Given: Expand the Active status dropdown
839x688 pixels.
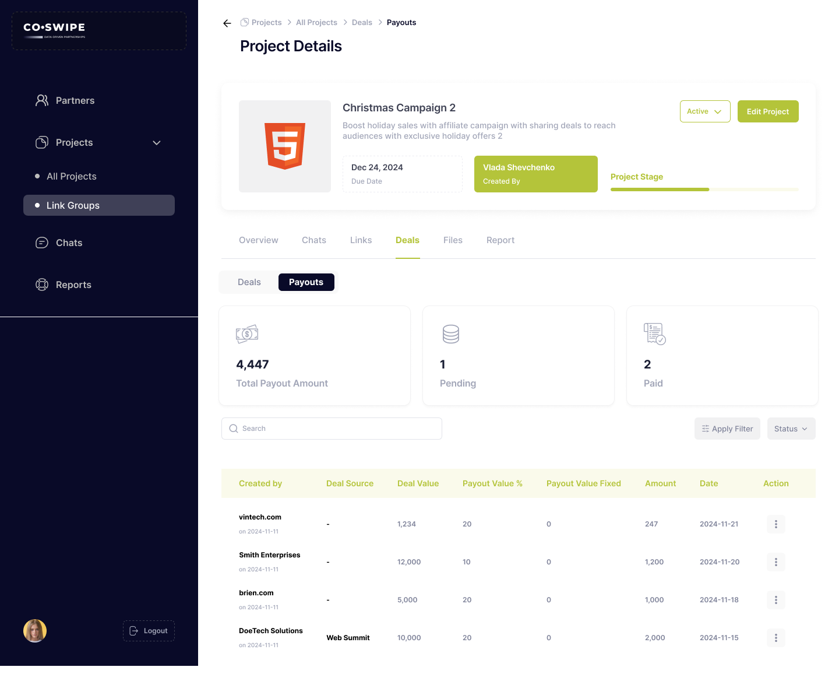Looking at the screenshot, I should [x=704, y=111].
